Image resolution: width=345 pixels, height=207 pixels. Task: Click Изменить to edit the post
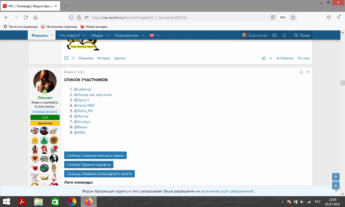pos(86,58)
